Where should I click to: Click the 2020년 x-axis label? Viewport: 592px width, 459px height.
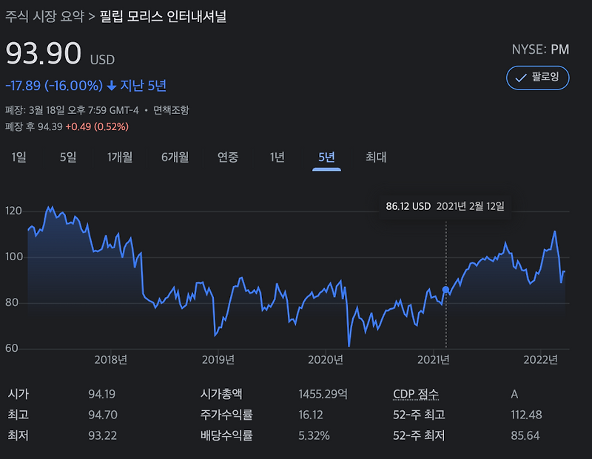coord(326,360)
